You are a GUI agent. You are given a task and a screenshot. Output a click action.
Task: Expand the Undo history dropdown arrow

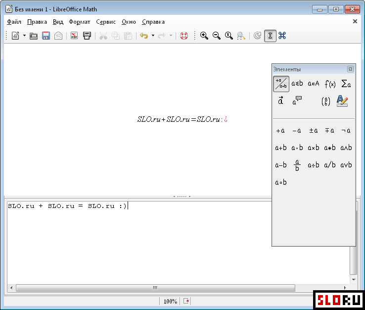(x=153, y=36)
